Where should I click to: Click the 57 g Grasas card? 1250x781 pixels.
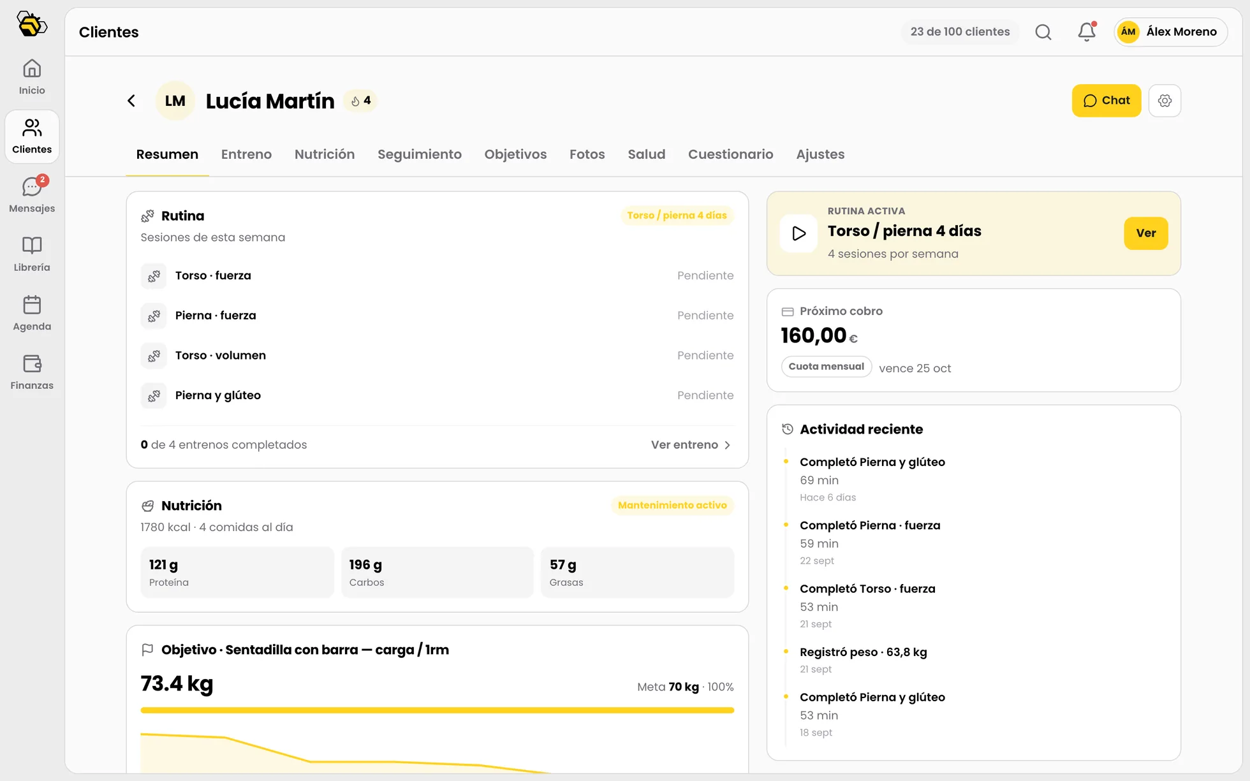click(x=638, y=573)
